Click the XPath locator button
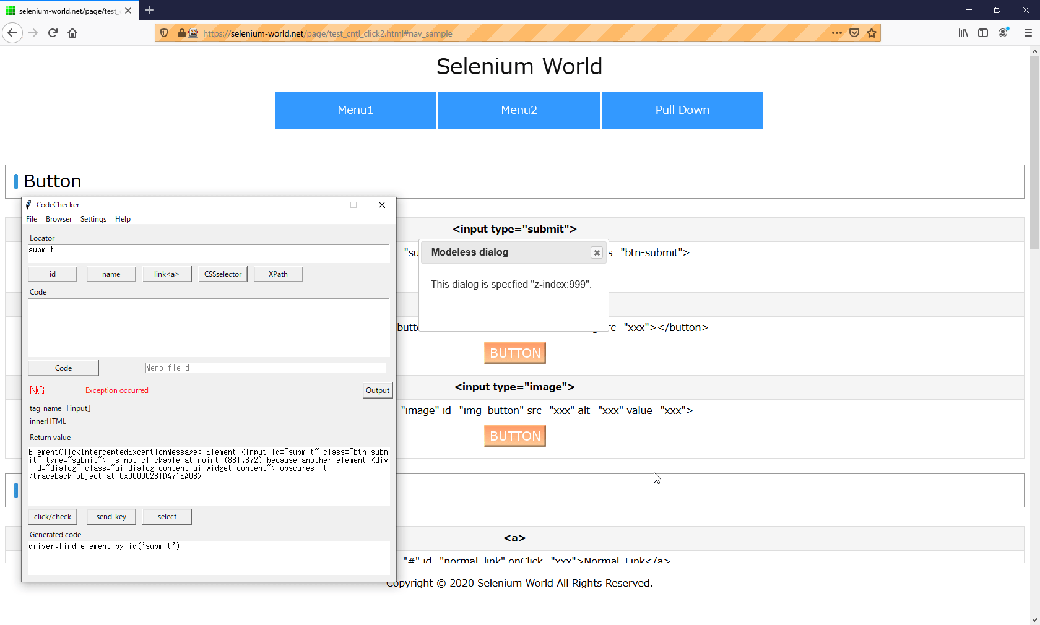 coord(278,274)
